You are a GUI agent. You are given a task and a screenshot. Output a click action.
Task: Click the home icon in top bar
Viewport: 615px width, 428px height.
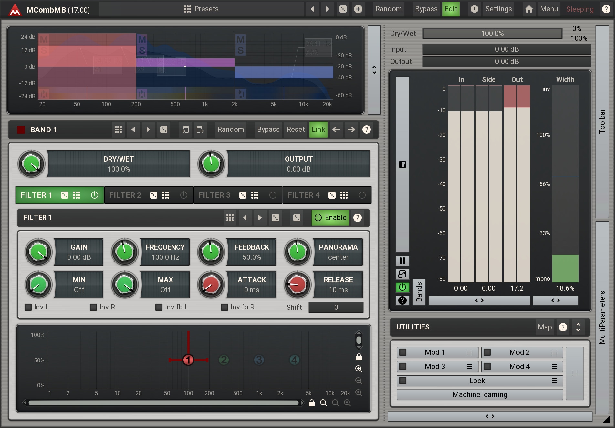(529, 9)
